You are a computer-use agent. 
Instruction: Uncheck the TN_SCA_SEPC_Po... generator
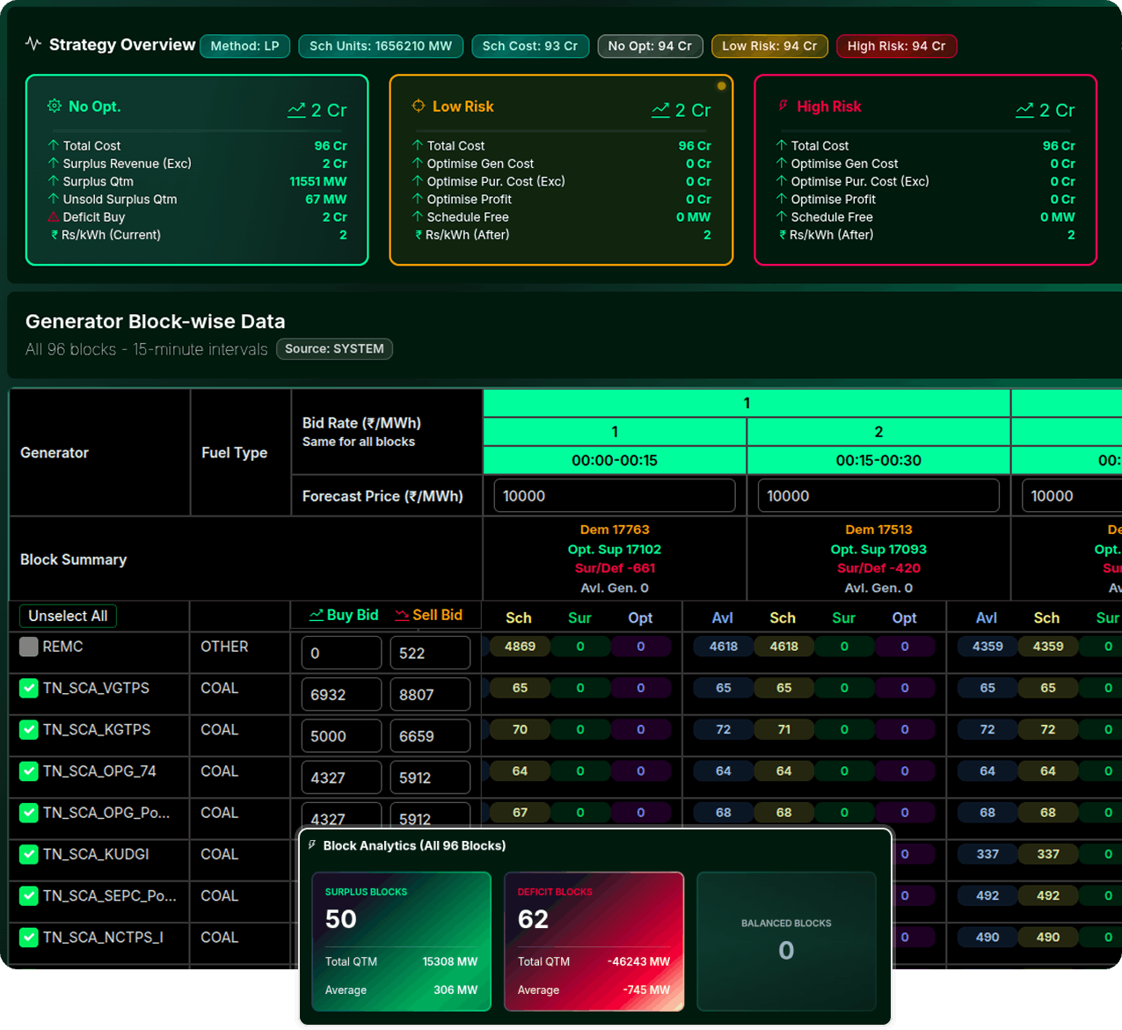[29, 895]
